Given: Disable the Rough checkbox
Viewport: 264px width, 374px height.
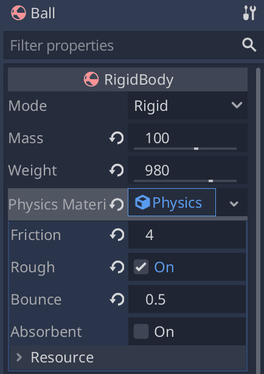Looking at the screenshot, I should (x=141, y=267).
